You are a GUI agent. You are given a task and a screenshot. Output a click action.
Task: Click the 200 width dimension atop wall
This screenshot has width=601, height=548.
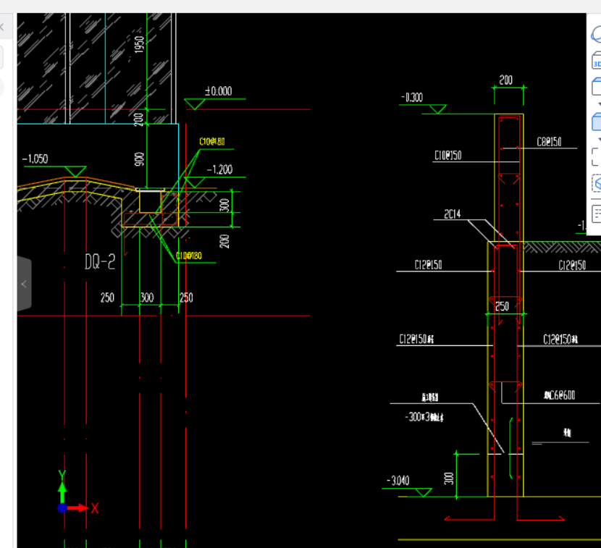pyautogui.click(x=506, y=80)
